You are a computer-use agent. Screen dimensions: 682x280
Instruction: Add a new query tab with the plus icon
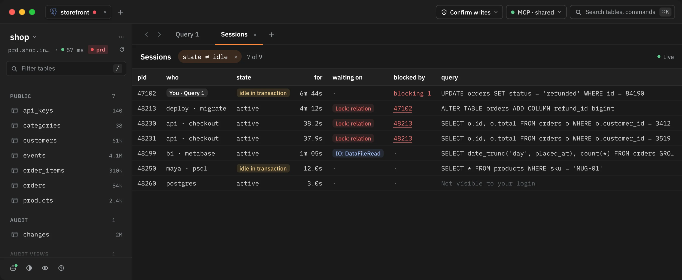click(x=271, y=34)
